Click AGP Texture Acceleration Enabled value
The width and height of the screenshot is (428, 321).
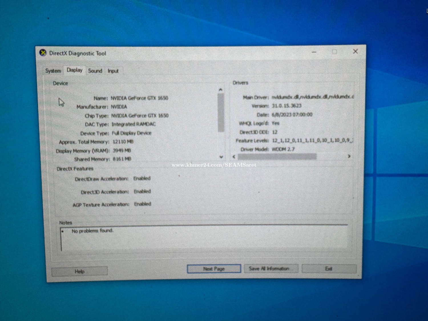tap(143, 204)
